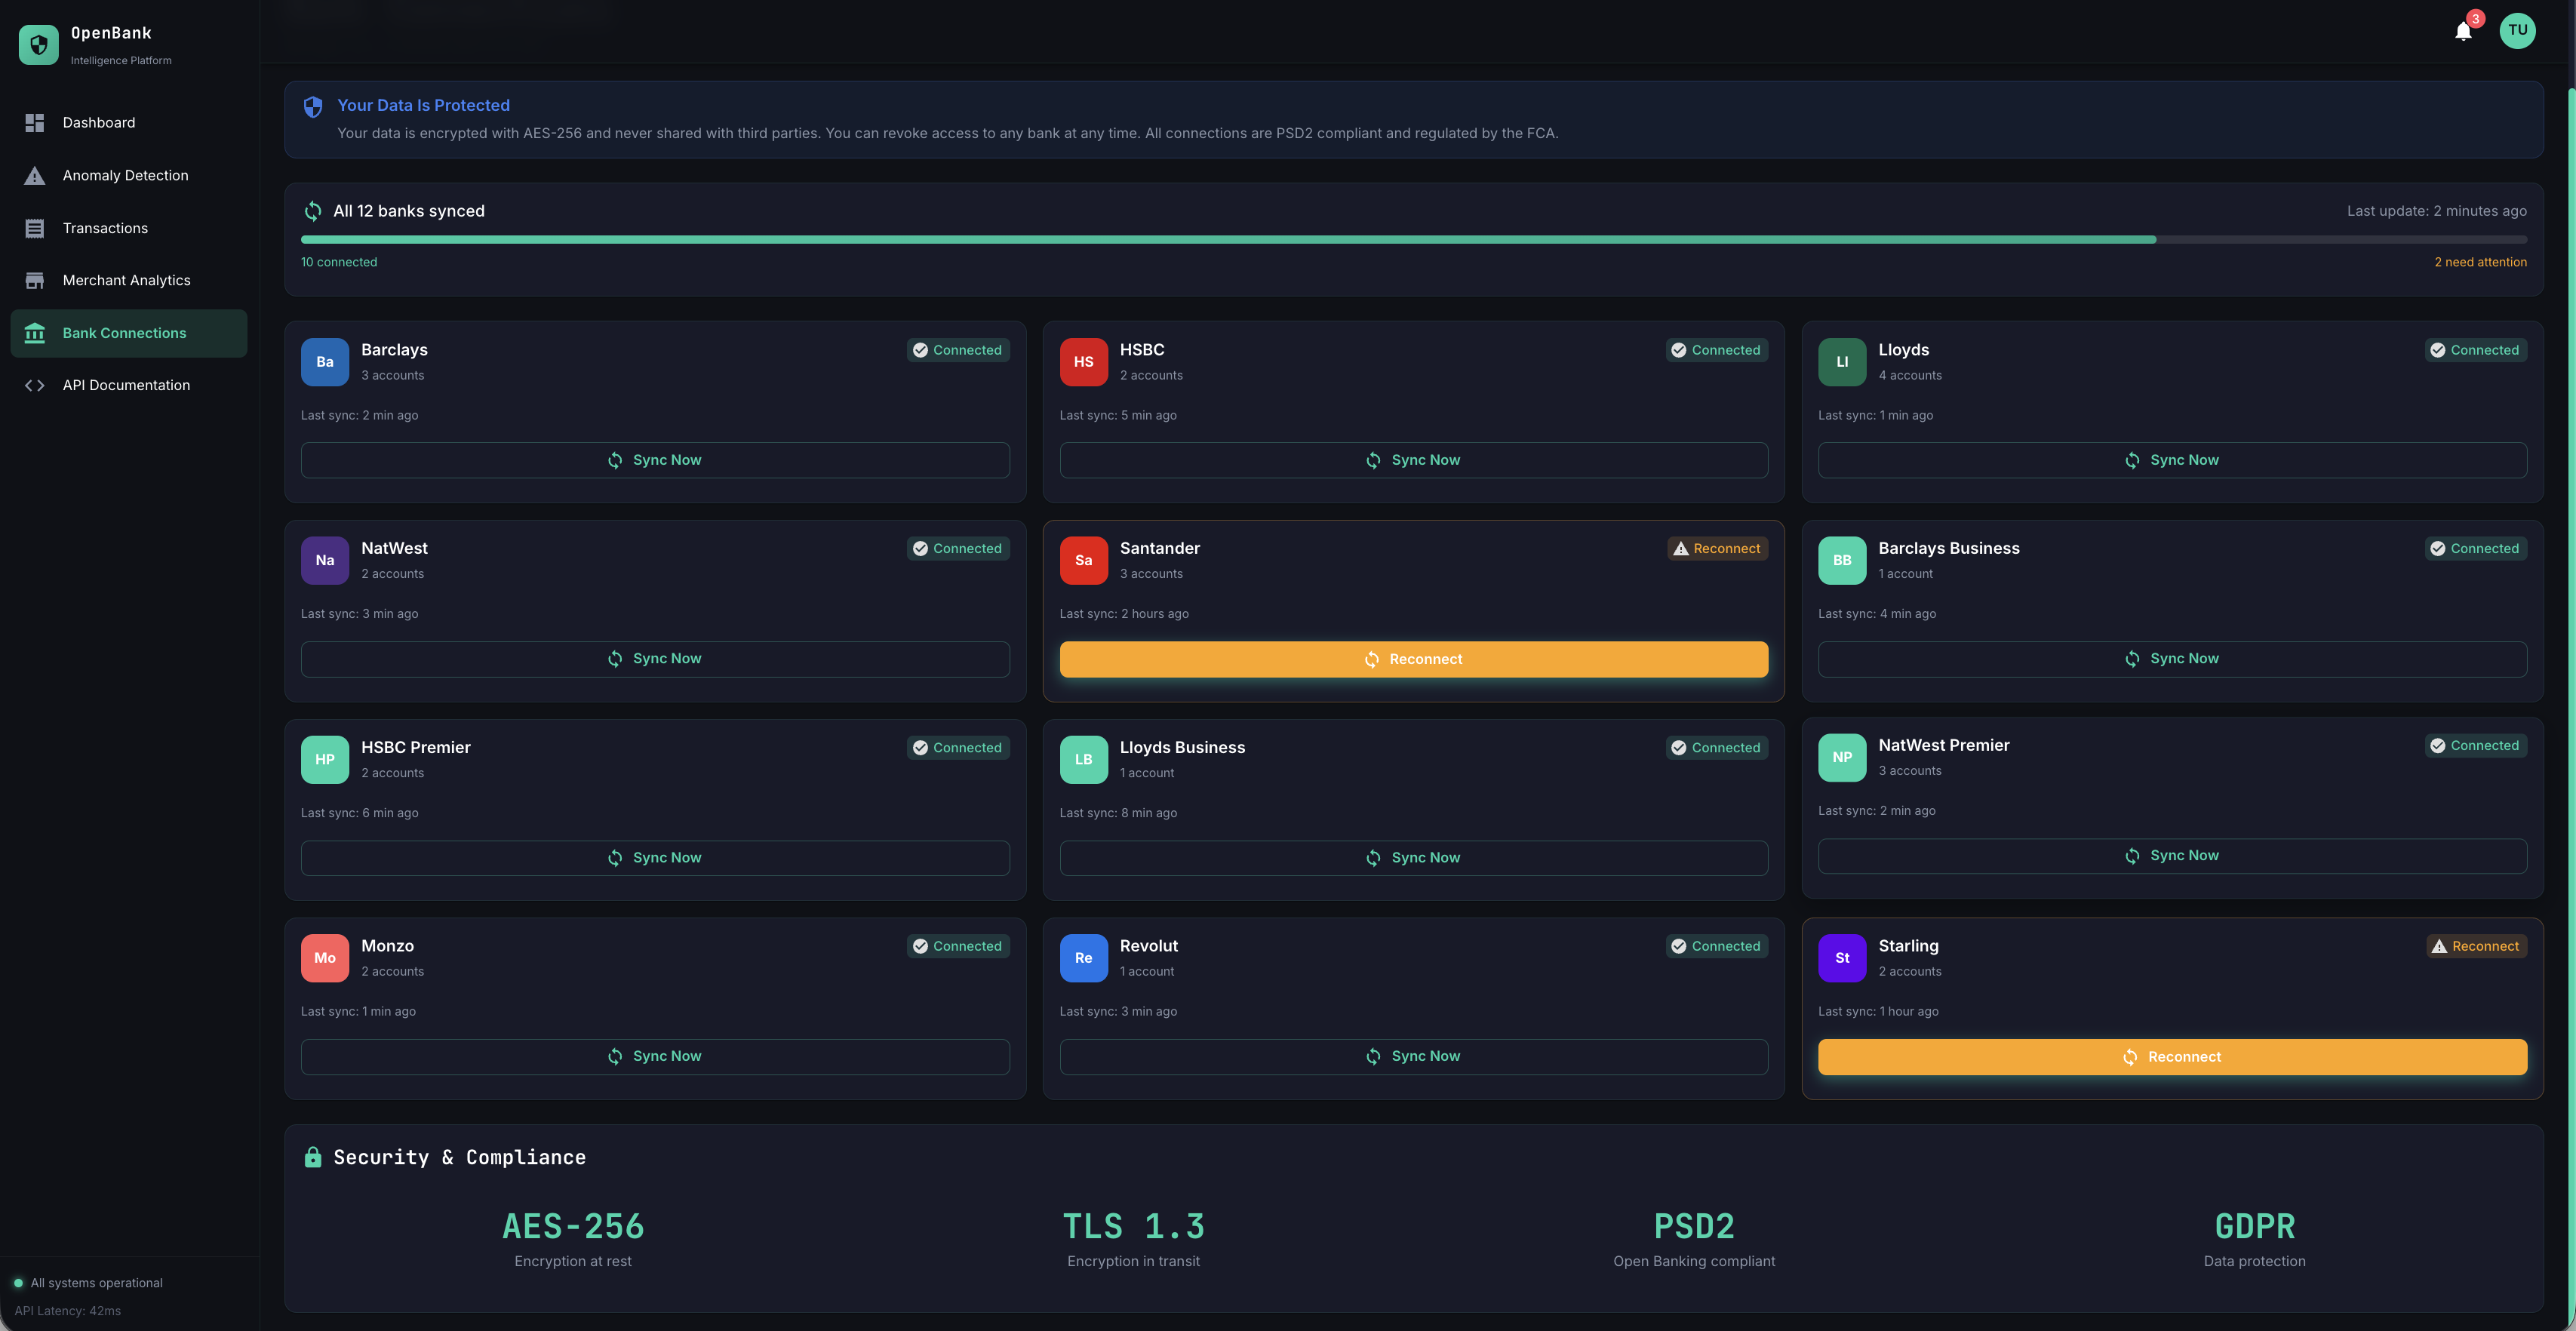Click the shield icon in data protection banner
2576x1331 pixels.
coord(313,107)
